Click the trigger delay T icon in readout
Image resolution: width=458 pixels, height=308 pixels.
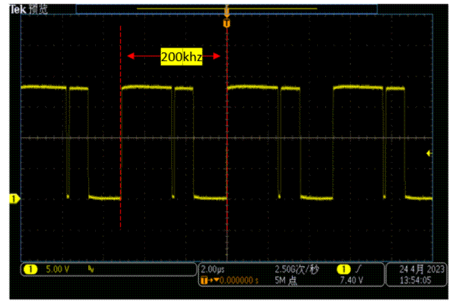click(204, 281)
